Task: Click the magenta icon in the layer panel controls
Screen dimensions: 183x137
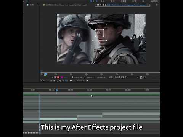Action: [62, 77]
